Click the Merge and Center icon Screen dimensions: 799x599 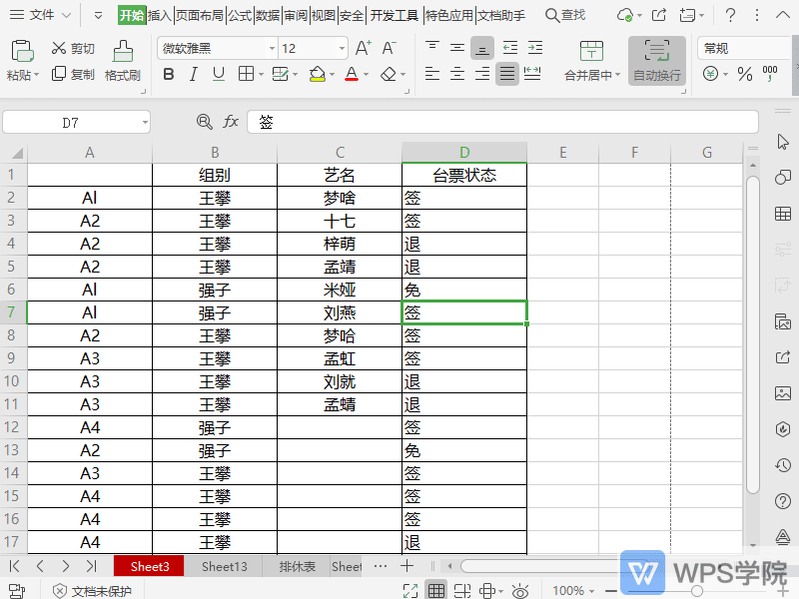pos(591,52)
